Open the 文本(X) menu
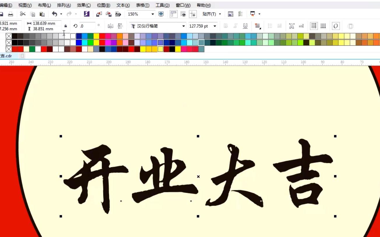 pos(123,5)
